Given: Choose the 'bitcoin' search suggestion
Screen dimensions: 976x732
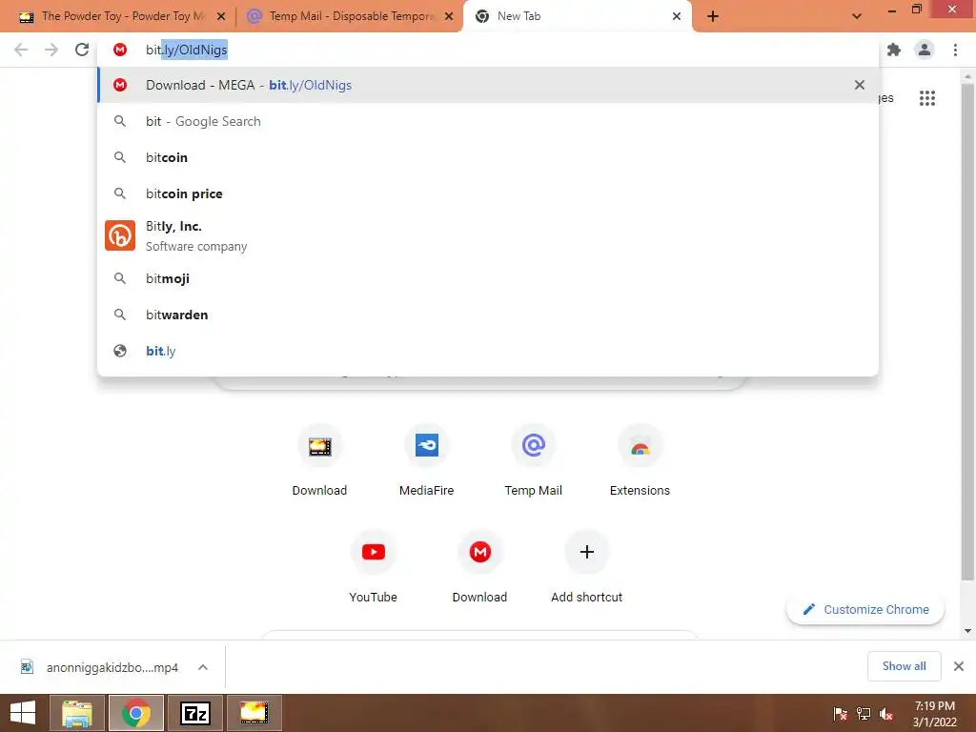Looking at the screenshot, I should point(488,157).
